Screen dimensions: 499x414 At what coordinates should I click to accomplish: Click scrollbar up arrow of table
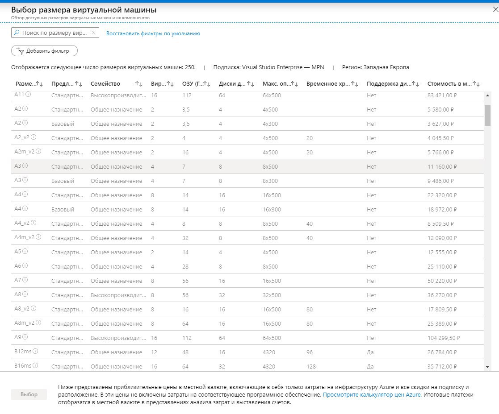tap(487, 95)
